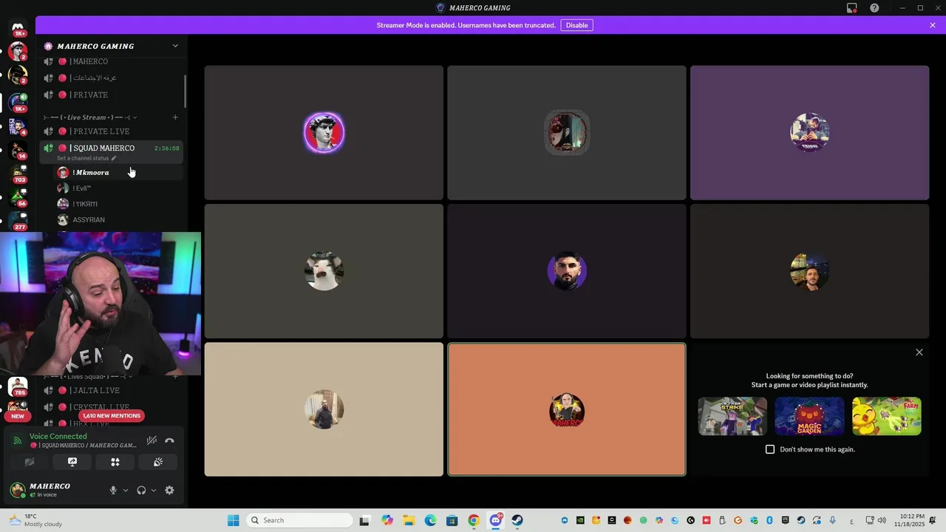Open MAHERCO user profile panel
946x532 pixels.
52,490
